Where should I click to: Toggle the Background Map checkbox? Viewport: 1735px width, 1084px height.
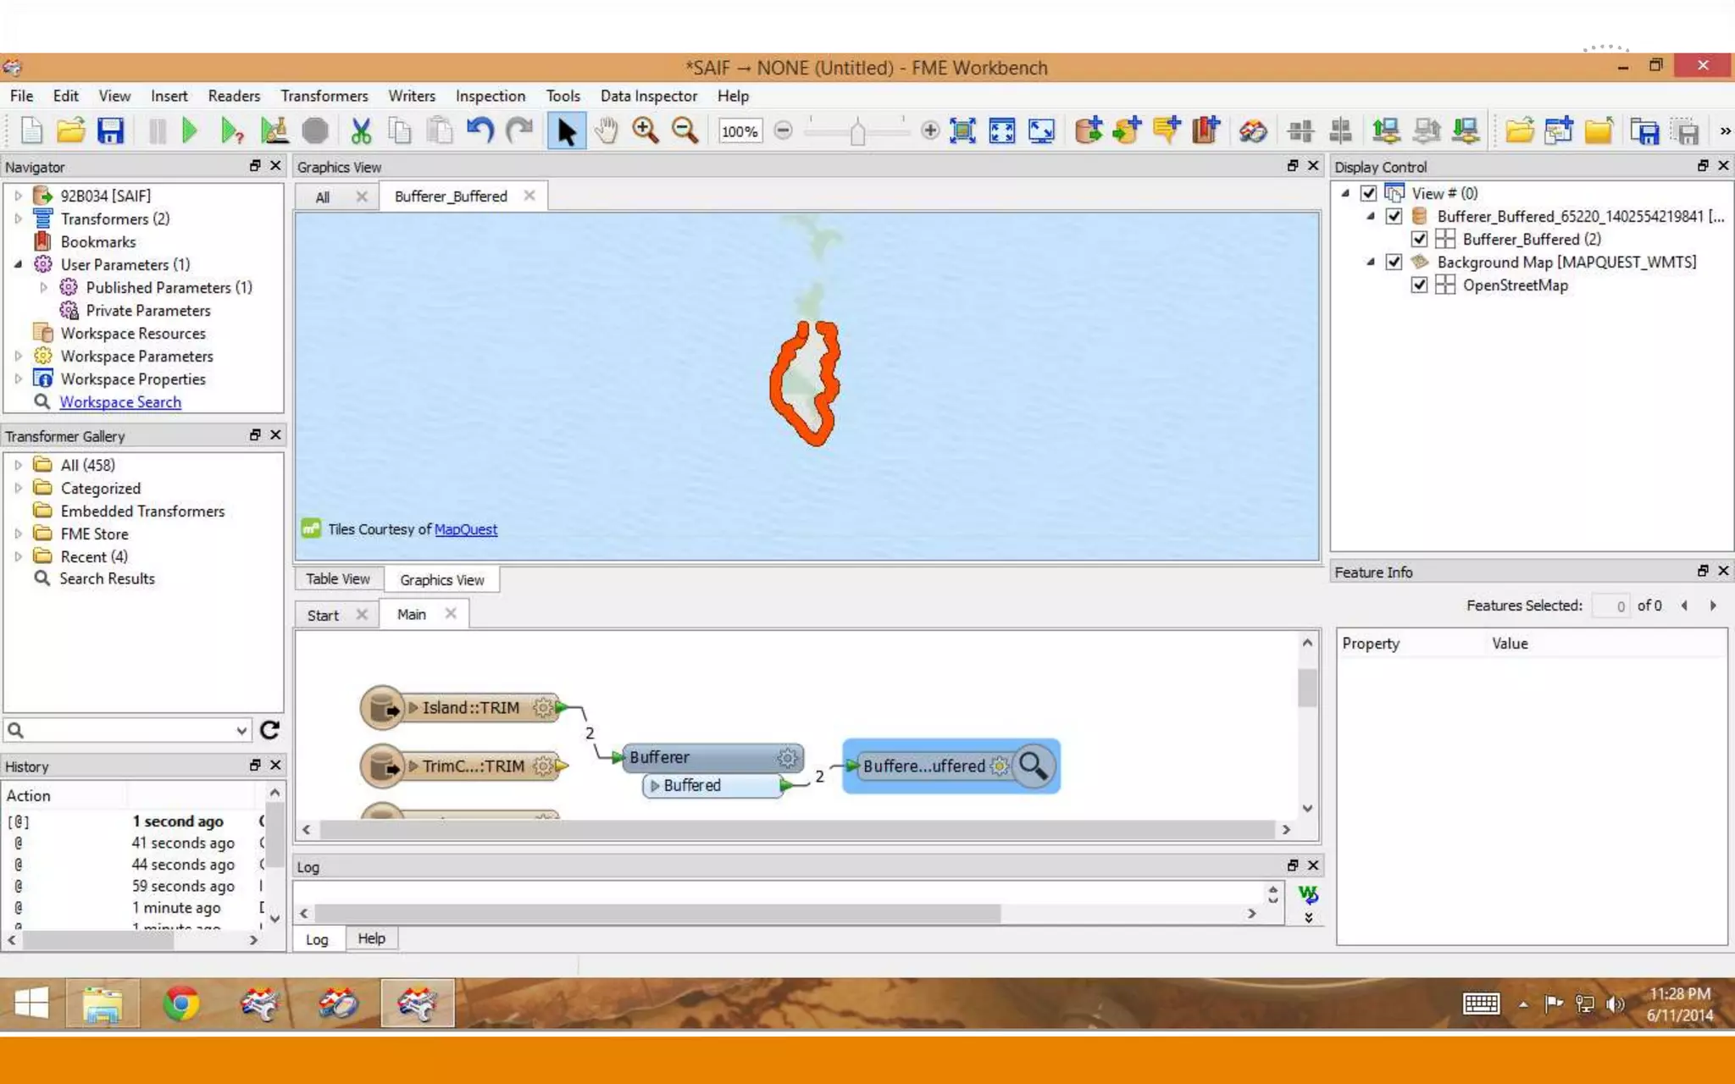[1394, 263]
